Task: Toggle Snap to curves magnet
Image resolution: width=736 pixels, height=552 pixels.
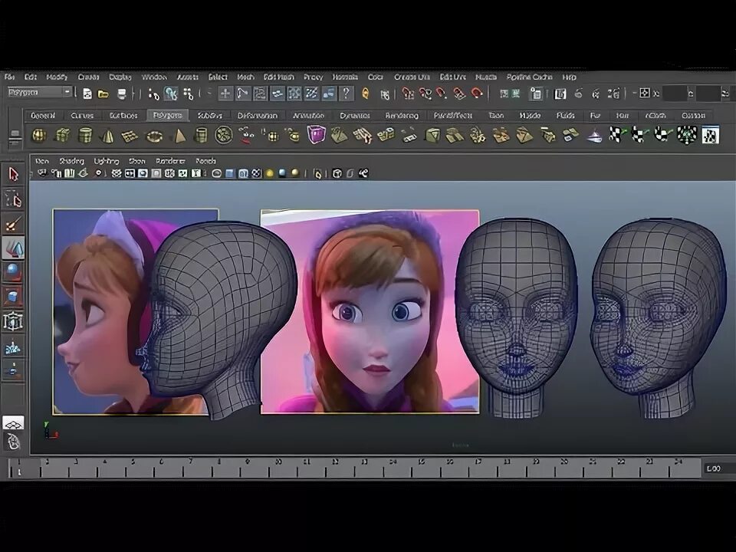Action: pos(425,94)
